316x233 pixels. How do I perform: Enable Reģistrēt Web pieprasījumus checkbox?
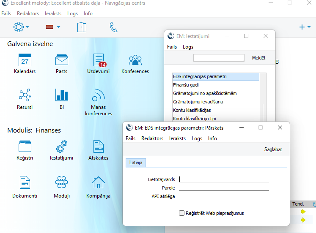[182, 213]
